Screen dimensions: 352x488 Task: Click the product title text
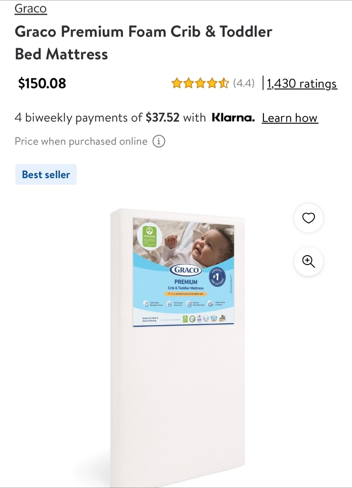click(143, 43)
